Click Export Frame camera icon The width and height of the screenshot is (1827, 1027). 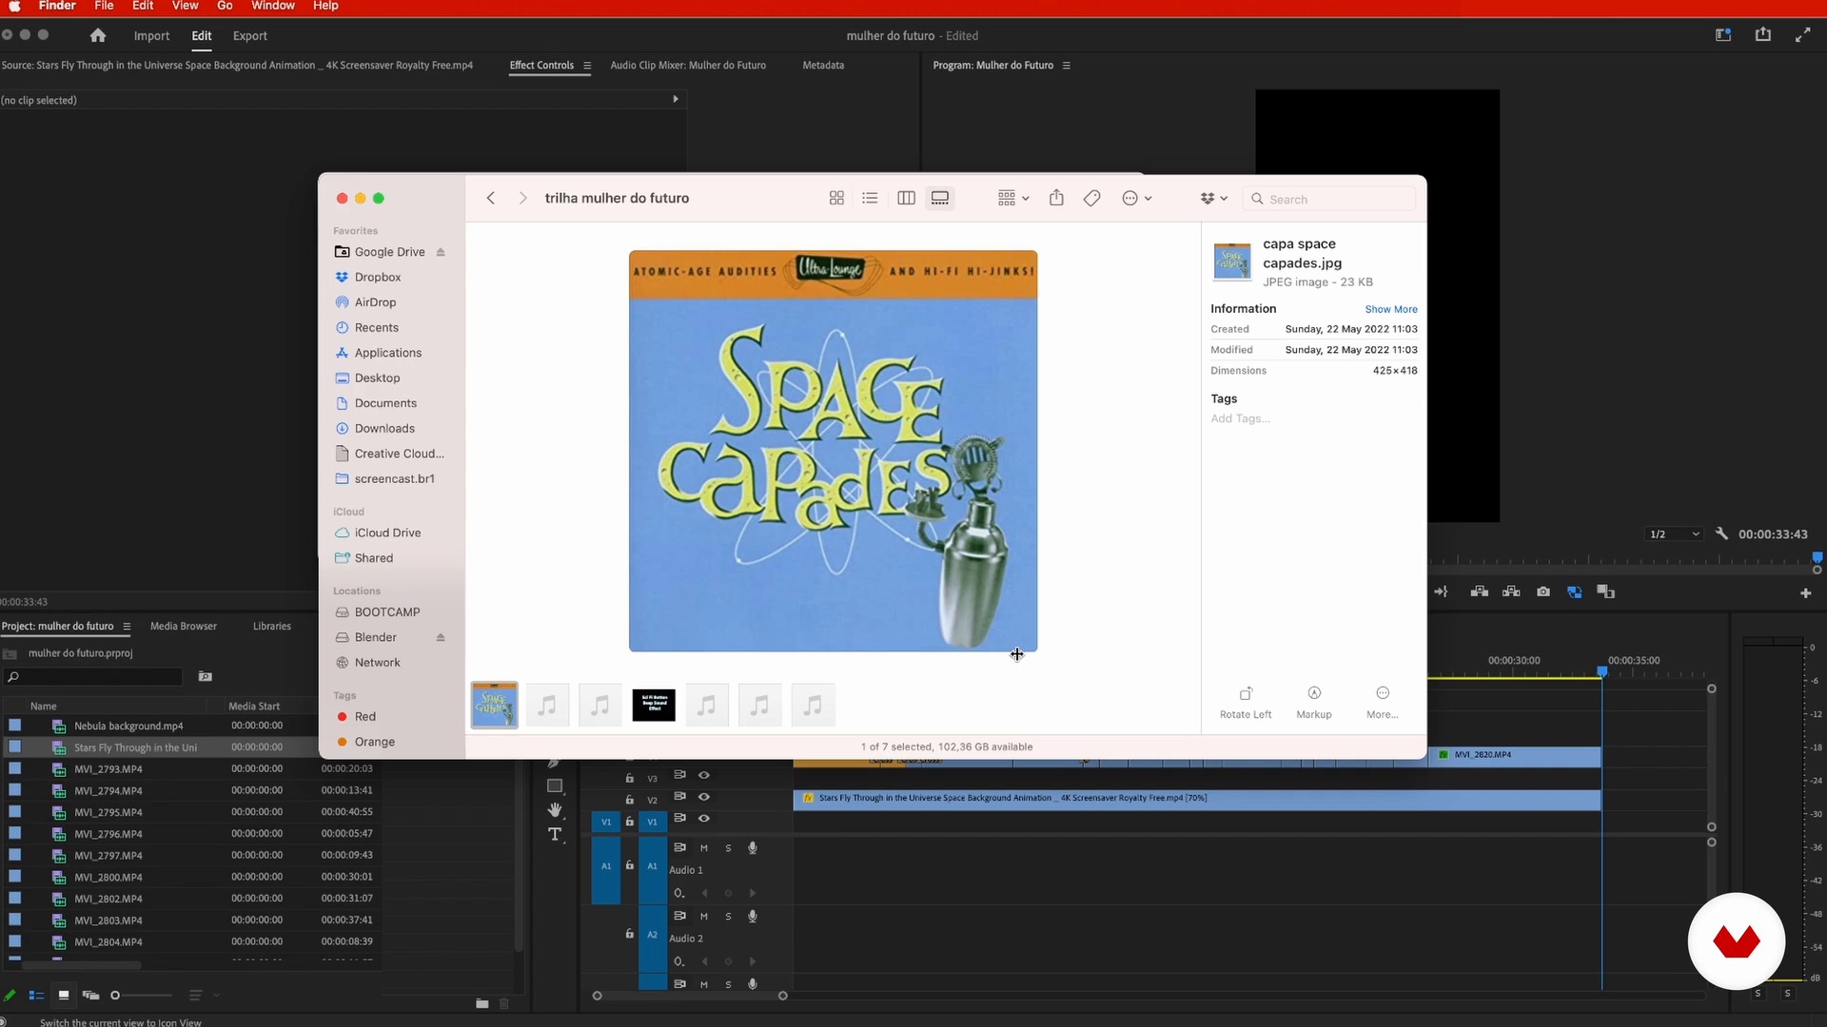pos(1543,591)
